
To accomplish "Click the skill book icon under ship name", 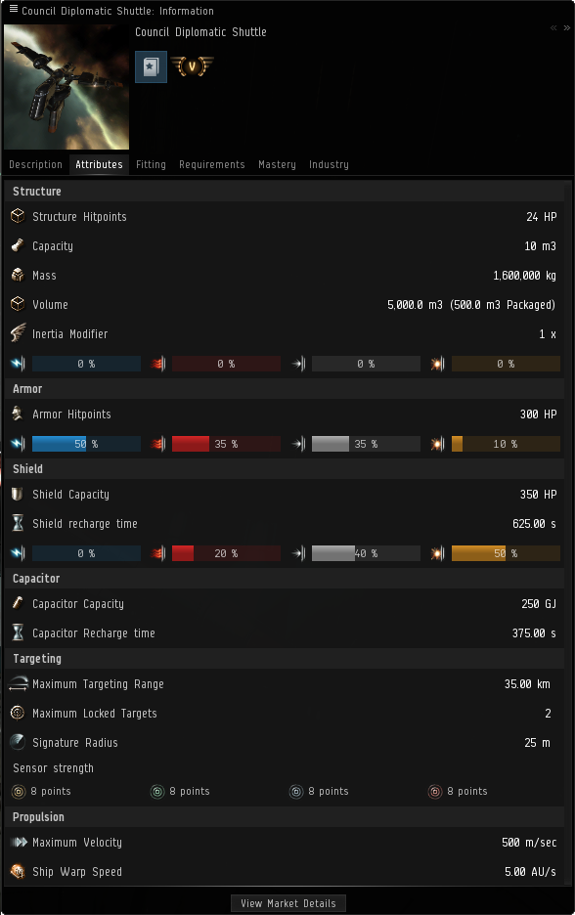I will click(x=152, y=66).
